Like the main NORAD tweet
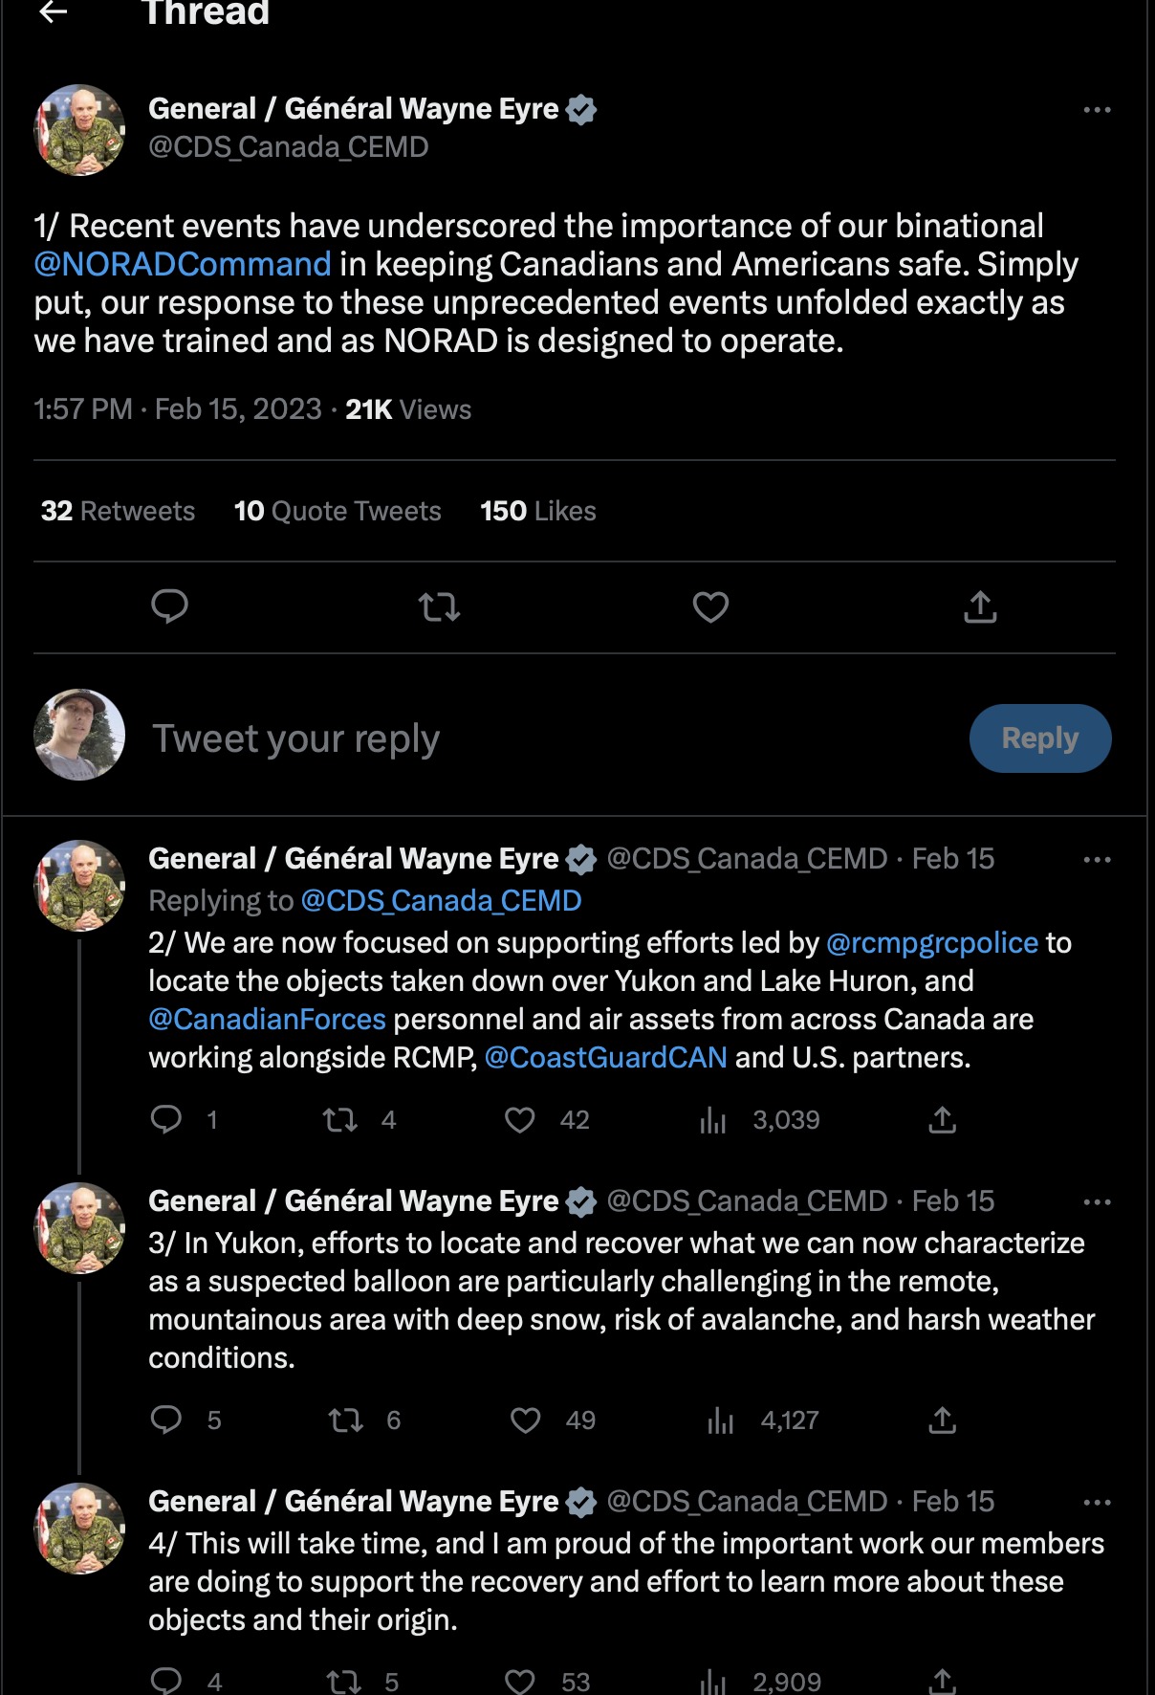Viewport: 1155px width, 1695px height. [x=710, y=606]
